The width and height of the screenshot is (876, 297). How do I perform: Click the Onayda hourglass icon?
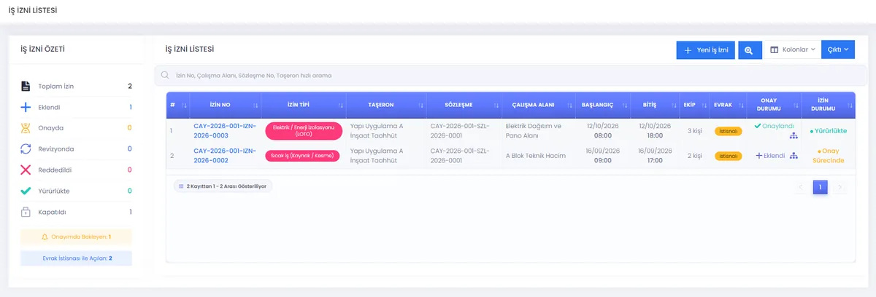tap(26, 128)
